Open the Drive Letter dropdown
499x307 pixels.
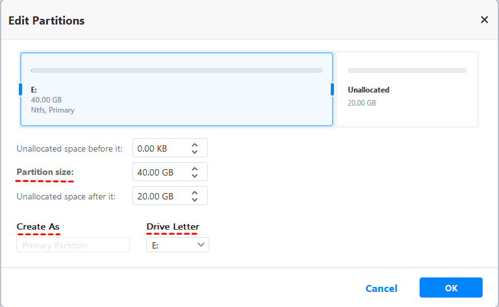177,245
